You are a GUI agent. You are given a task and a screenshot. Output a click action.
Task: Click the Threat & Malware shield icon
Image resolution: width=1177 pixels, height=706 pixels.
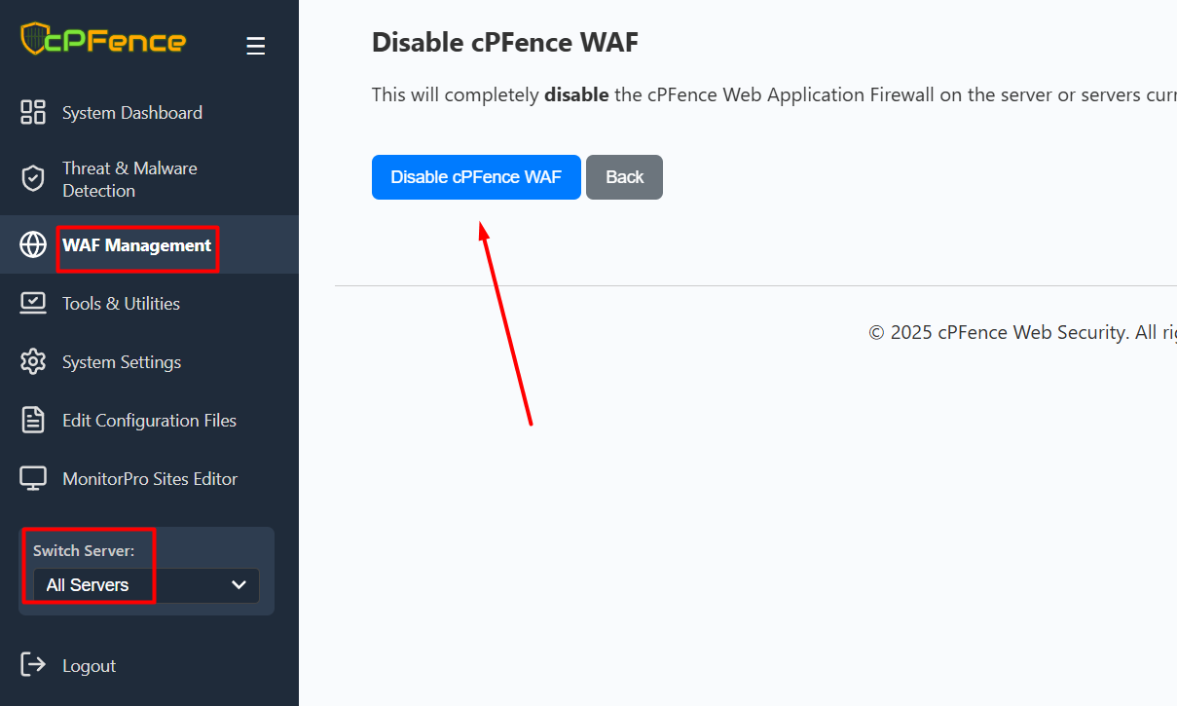tap(33, 178)
